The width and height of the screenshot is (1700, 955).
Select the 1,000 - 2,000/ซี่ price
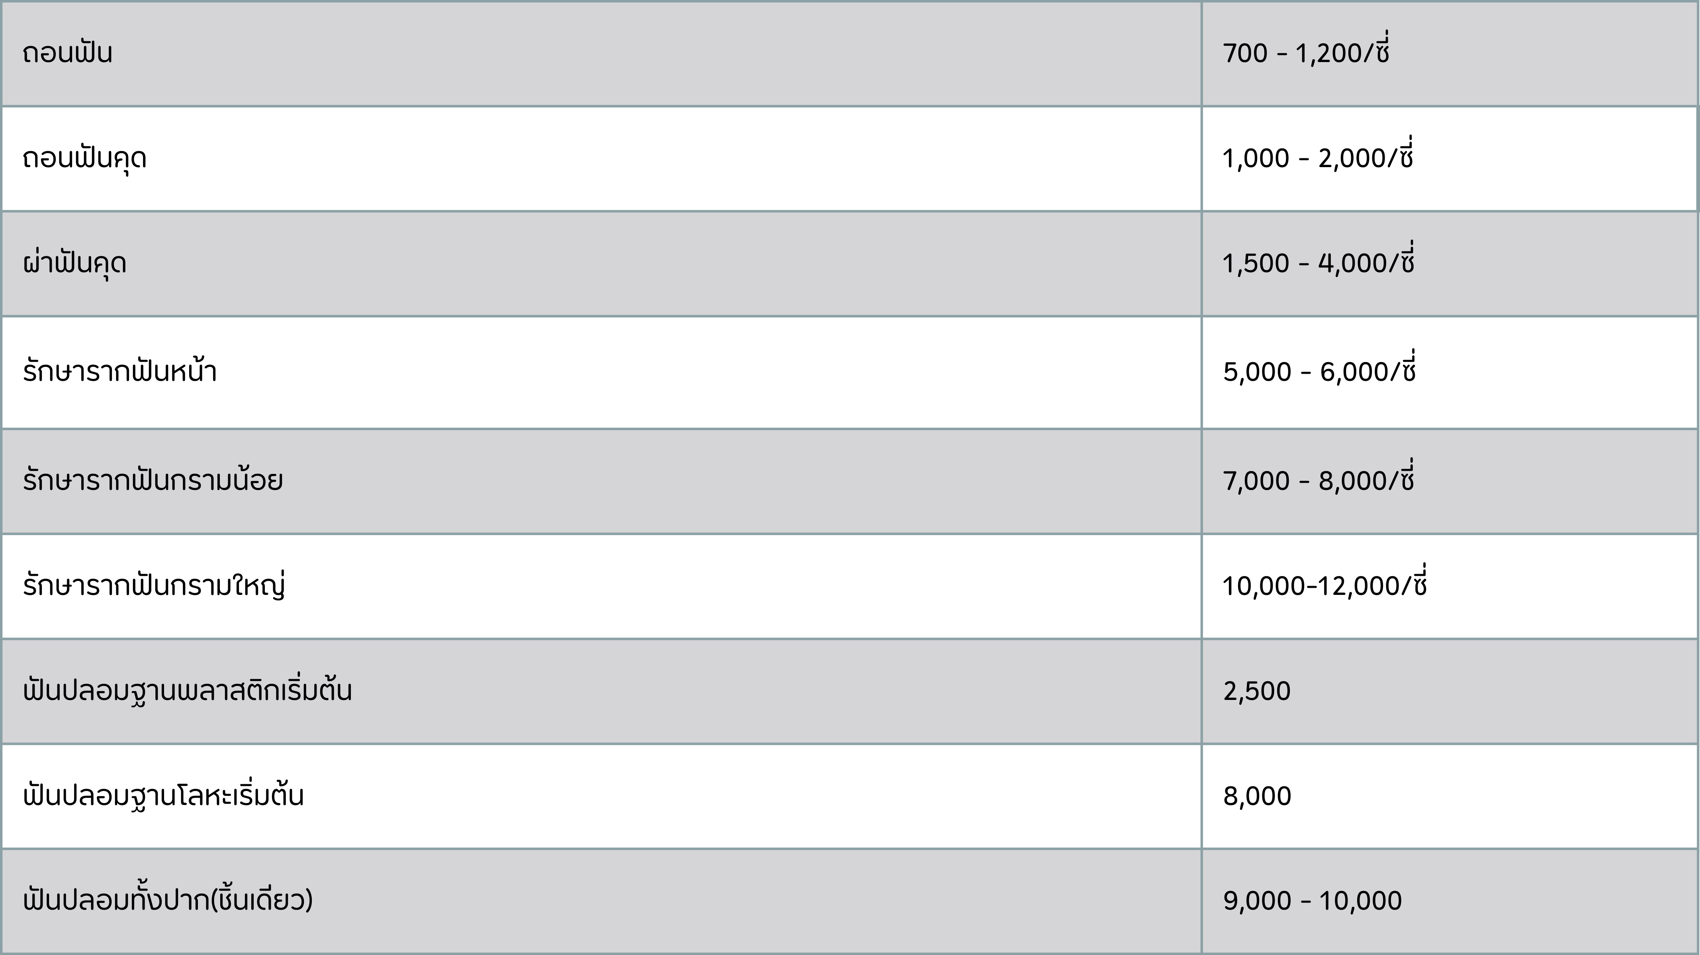pos(1317,159)
